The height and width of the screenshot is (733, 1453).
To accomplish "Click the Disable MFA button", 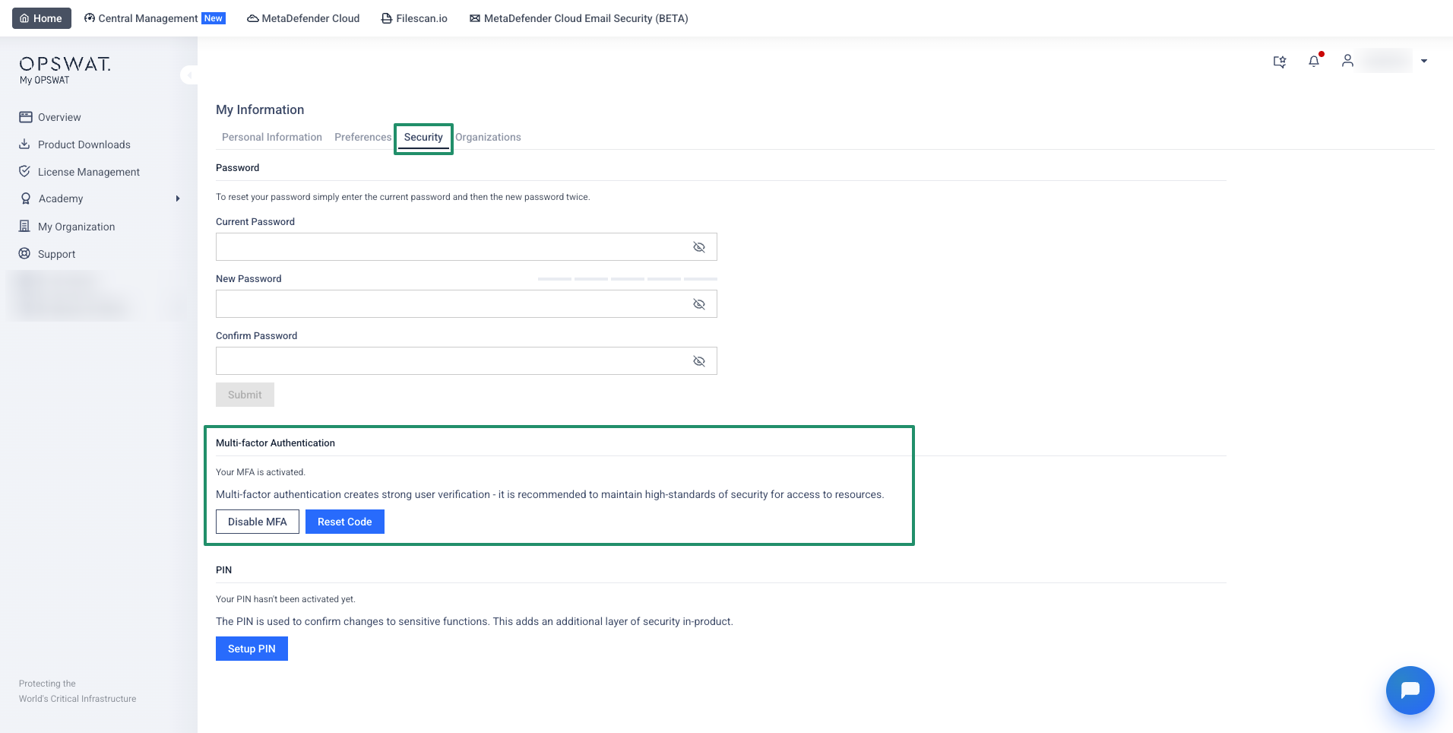I will [x=257, y=522].
